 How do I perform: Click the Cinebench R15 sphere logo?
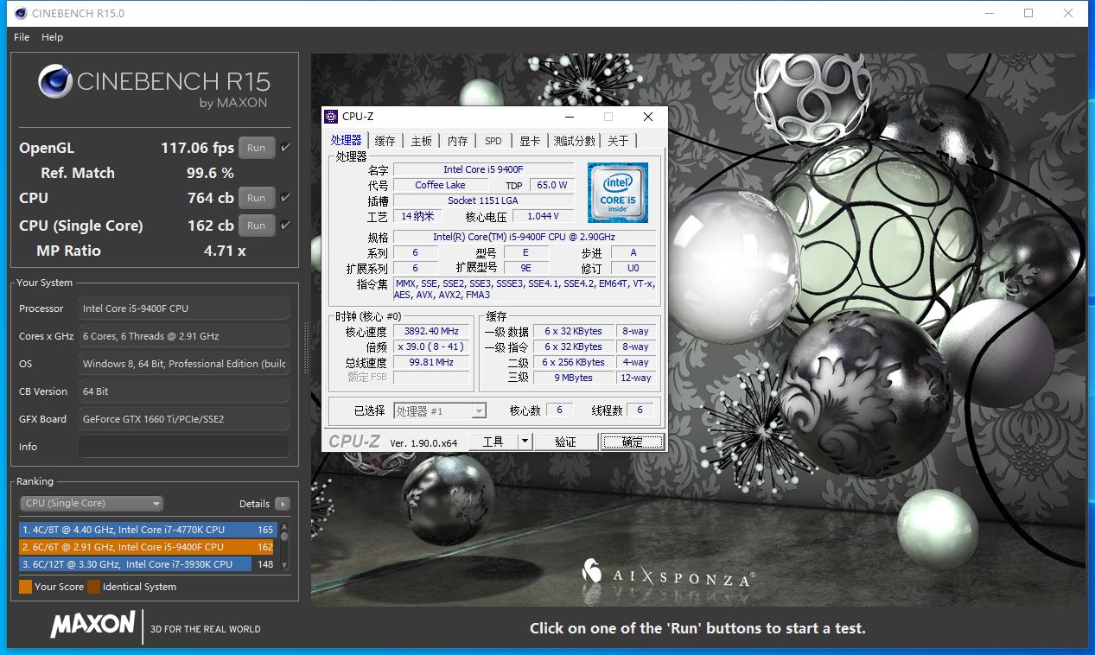(54, 82)
